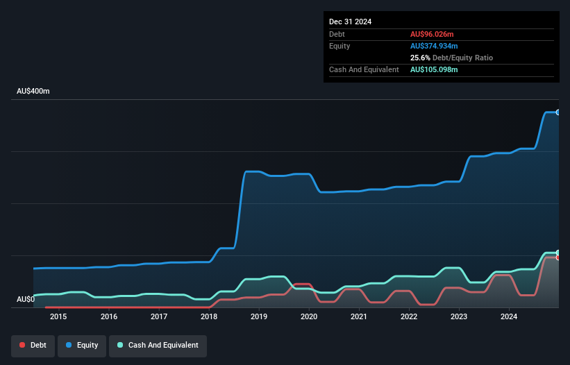Click the 2021 x-axis label
Screen dimensions: 570x365
(359, 316)
